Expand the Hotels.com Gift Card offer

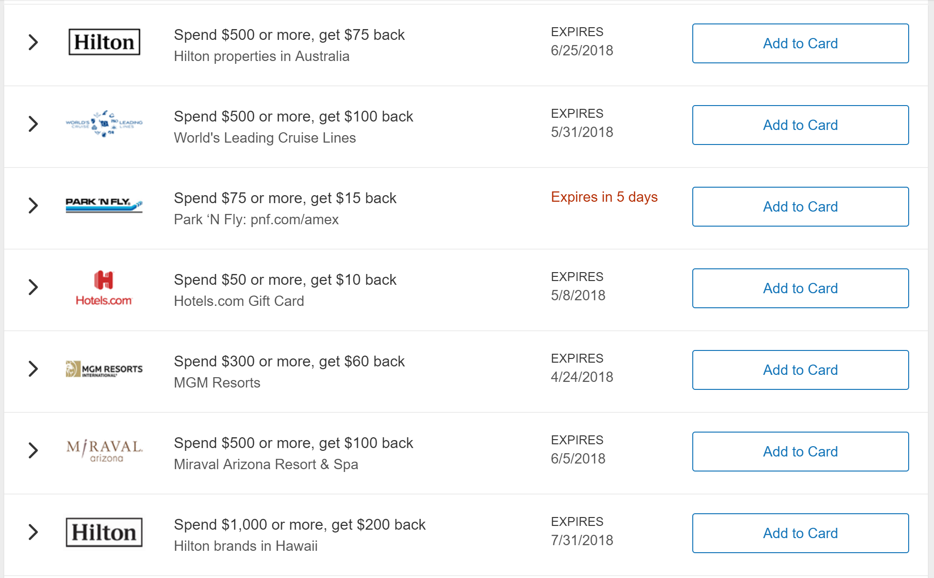33,287
